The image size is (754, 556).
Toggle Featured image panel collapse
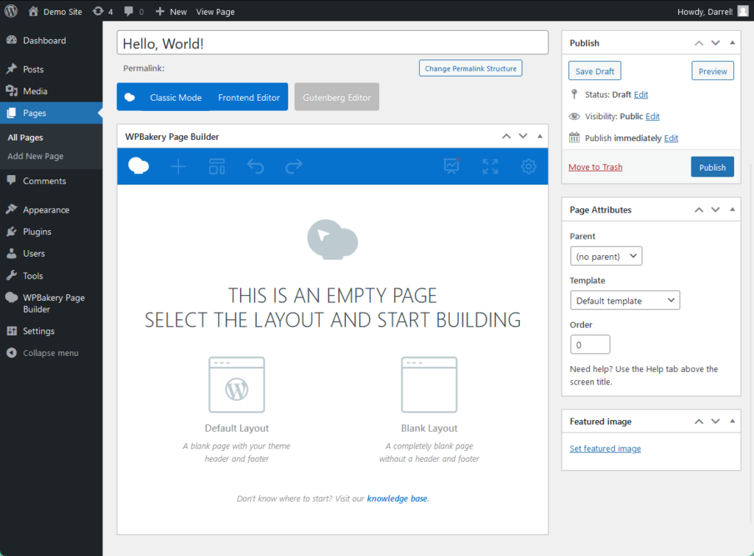tap(733, 421)
